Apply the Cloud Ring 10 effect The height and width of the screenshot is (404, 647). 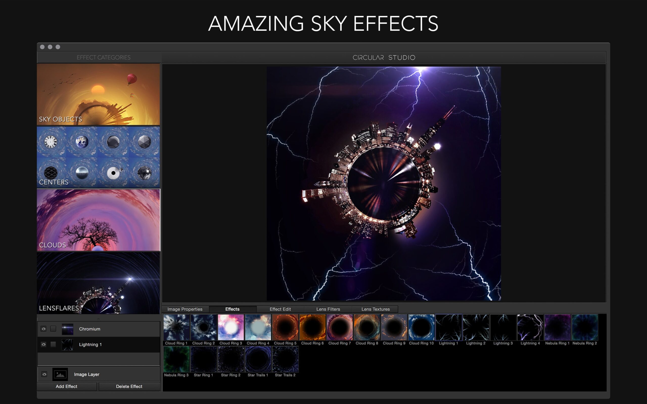point(421,327)
